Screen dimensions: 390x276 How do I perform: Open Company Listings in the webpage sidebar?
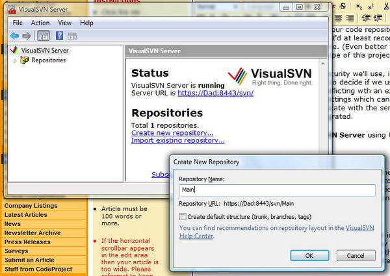point(31,206)
